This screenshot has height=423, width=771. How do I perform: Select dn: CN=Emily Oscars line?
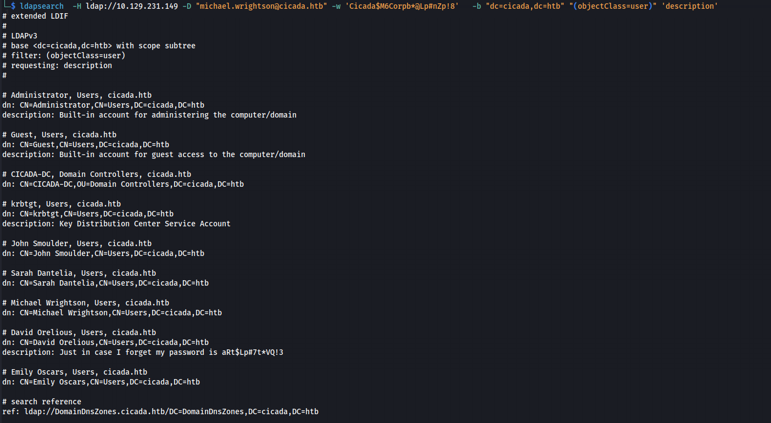click(101, 382)
